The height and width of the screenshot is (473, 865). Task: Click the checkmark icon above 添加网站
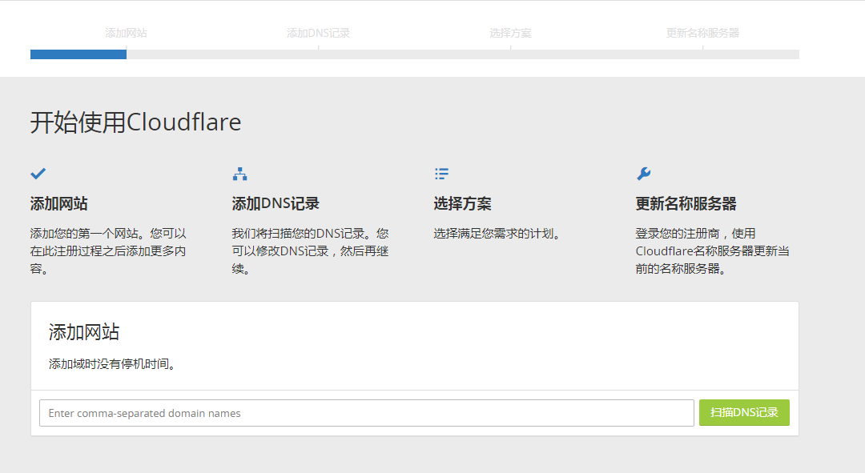click(38, 174)
